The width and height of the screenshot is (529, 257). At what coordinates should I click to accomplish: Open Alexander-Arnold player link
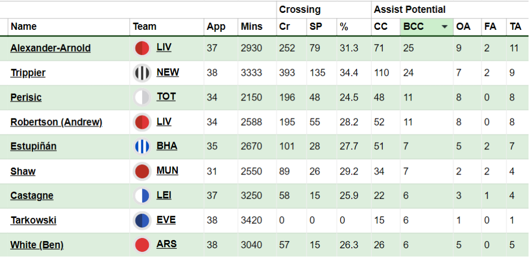pyautogui.click(x=51, y=48)
